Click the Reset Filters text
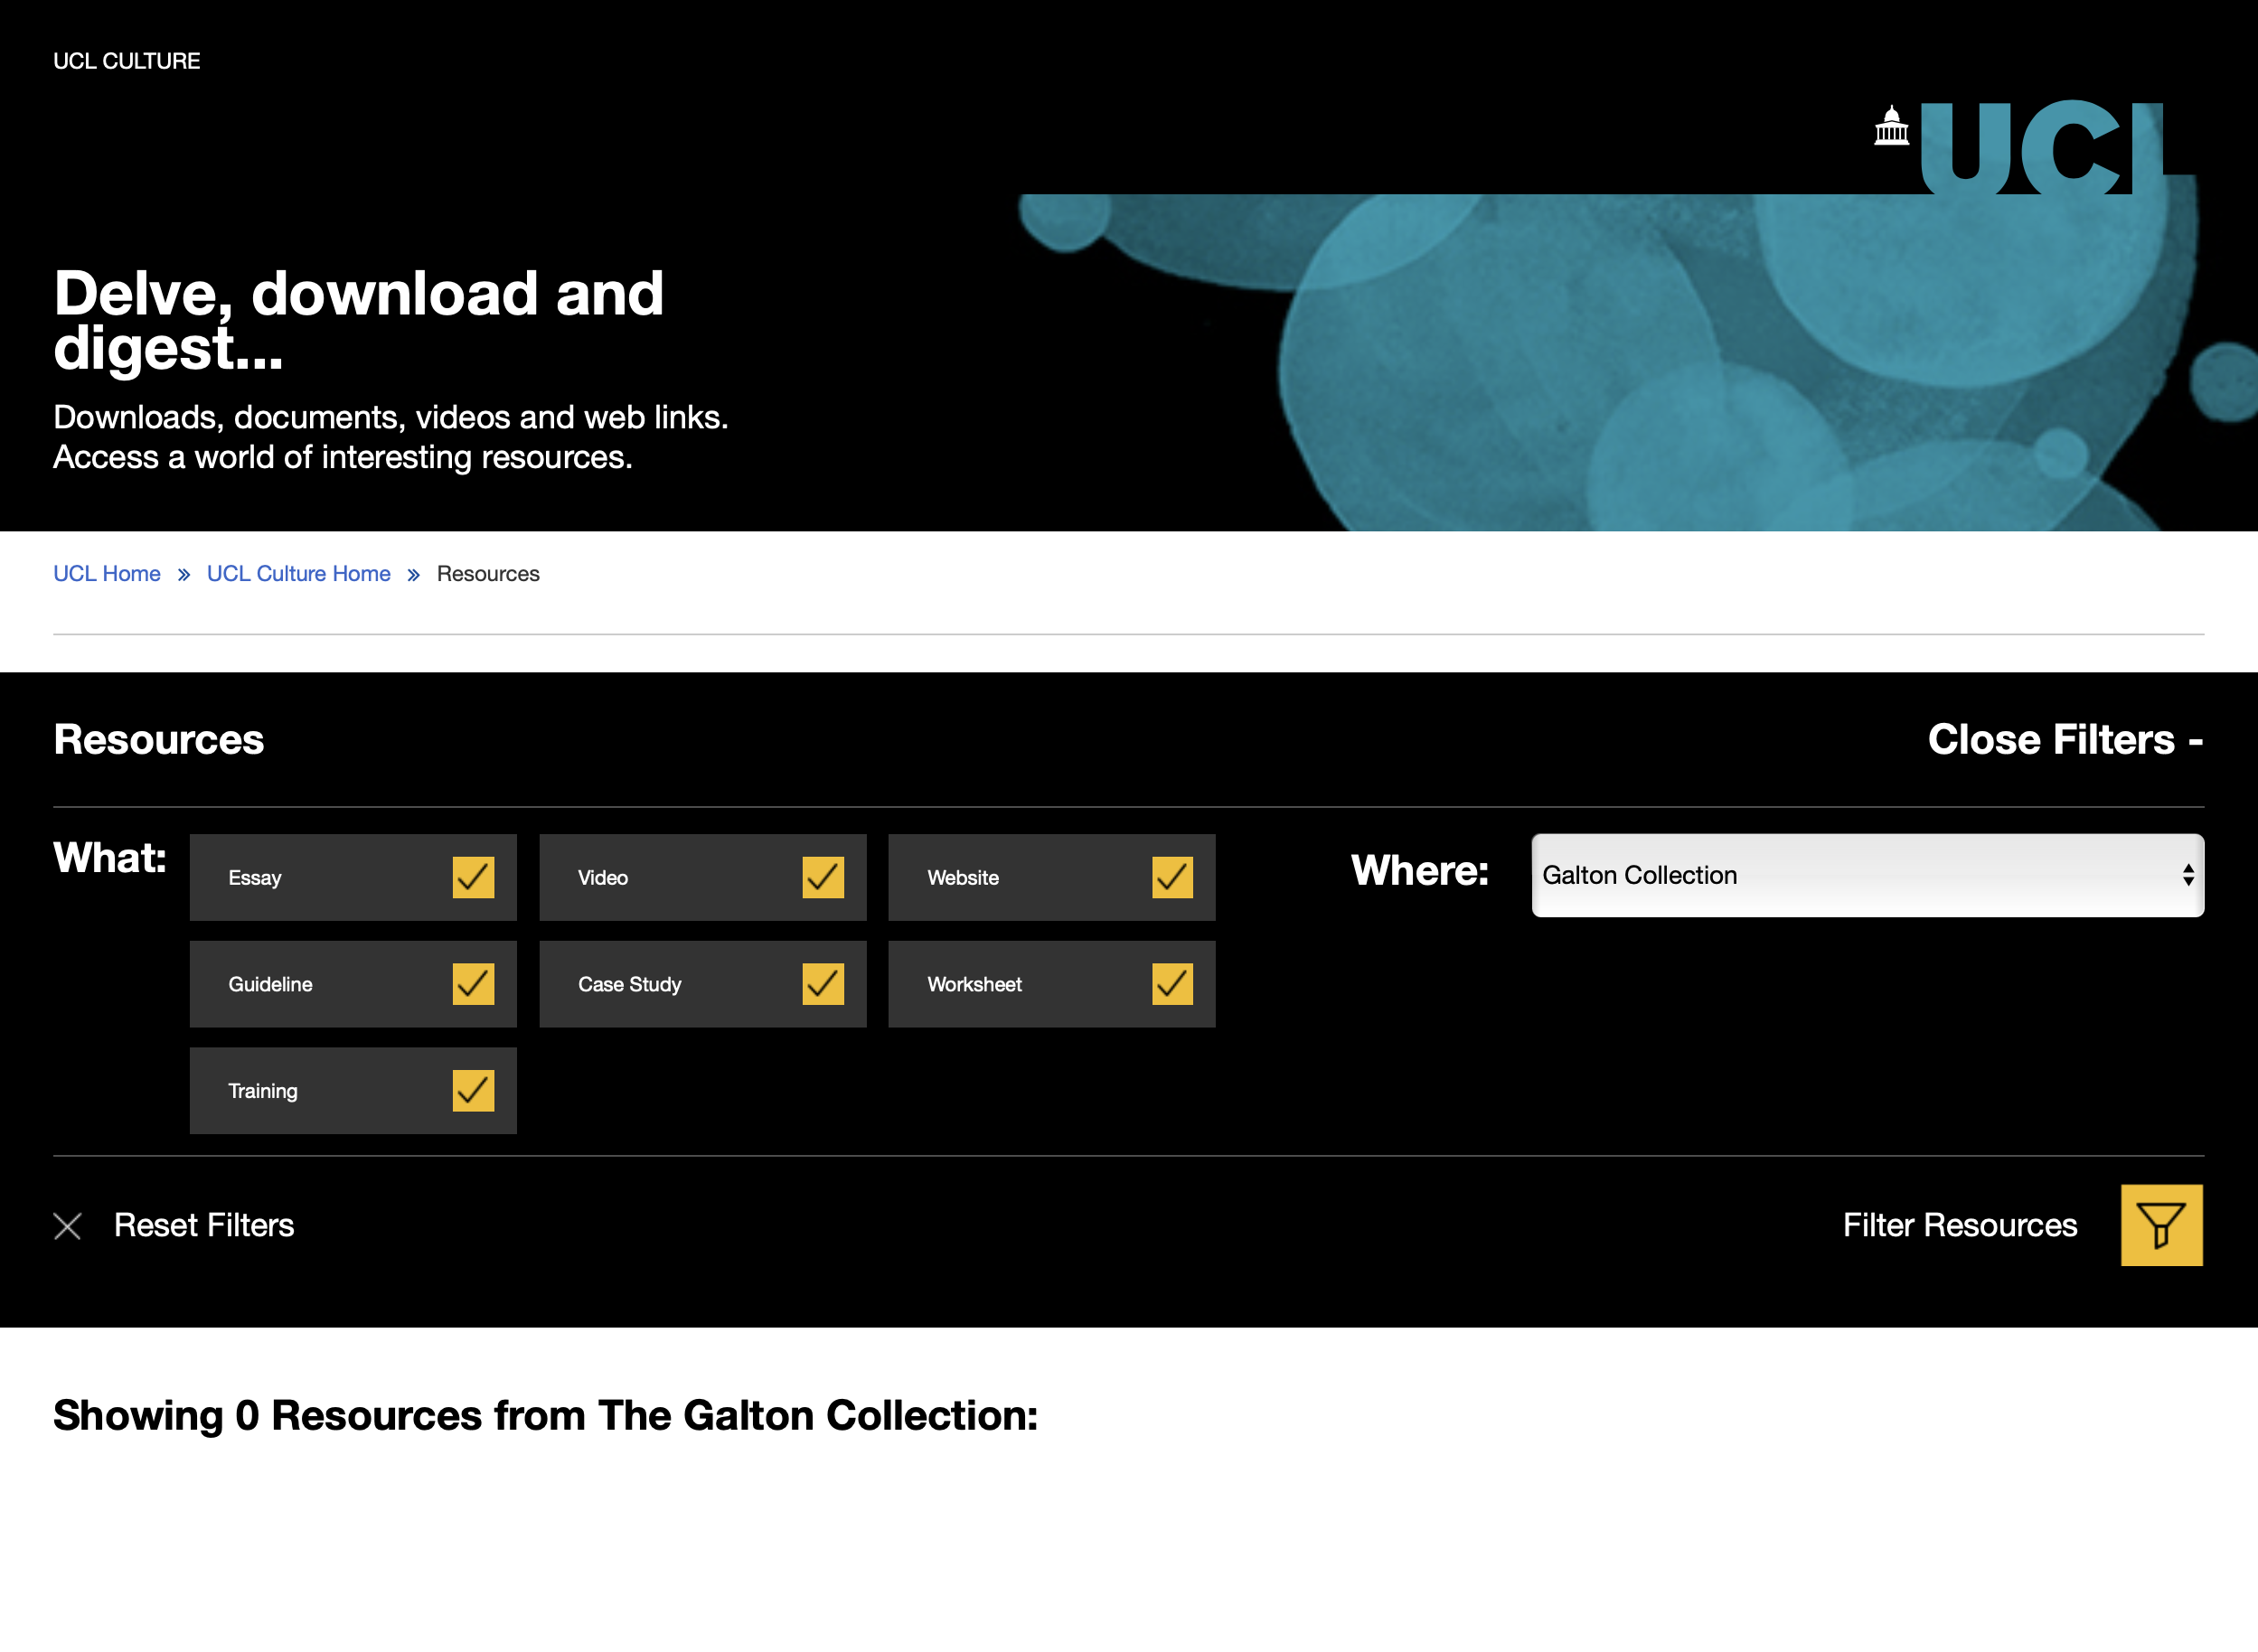2258x1652 pixels. tap(204, 1226)
